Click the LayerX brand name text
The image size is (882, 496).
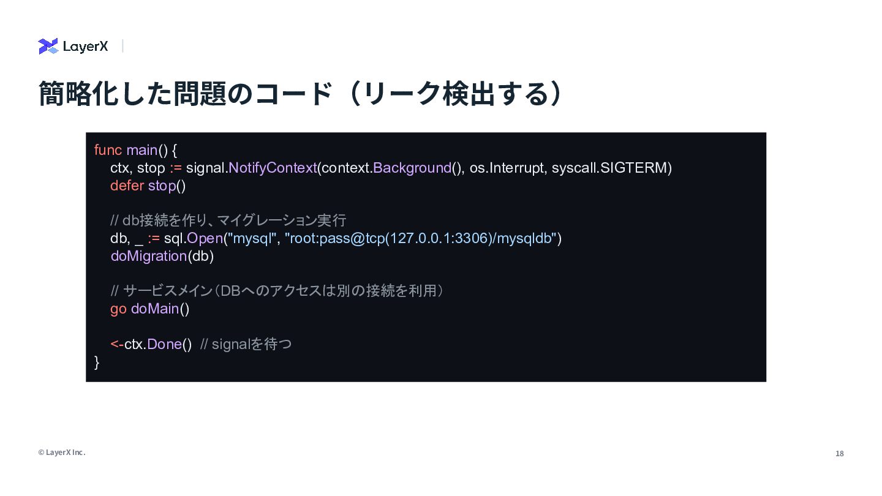[85, 47]
